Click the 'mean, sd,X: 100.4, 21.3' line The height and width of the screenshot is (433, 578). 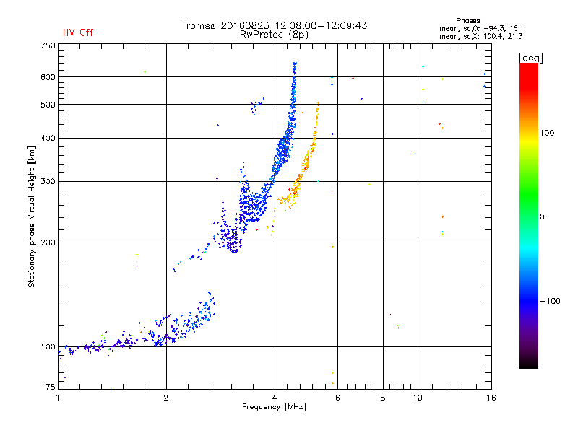click(x=481, y=36)
